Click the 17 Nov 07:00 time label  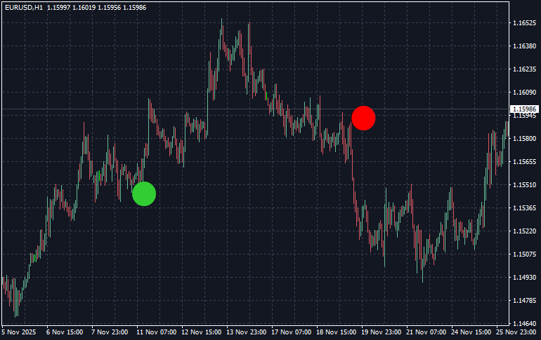[x=291, y=332]
